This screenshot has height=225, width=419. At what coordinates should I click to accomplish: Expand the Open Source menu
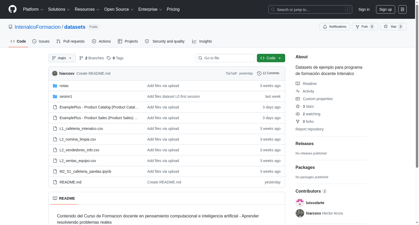[119, 9]
